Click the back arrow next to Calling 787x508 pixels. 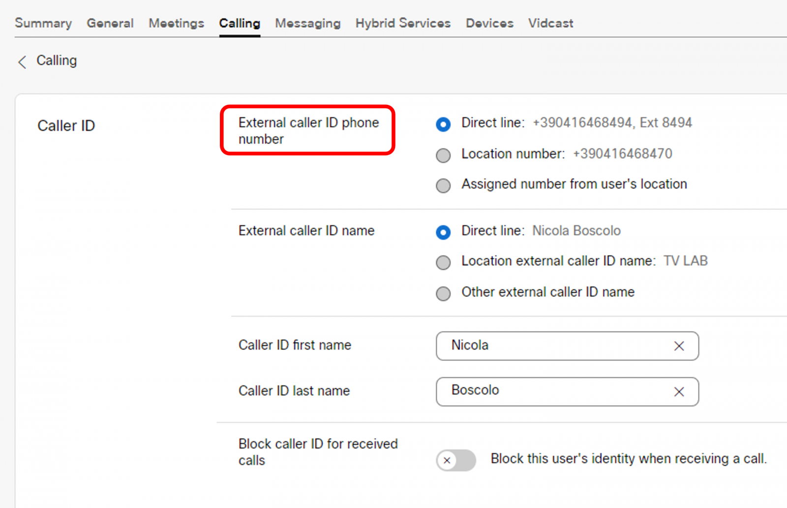coord(22,62)
